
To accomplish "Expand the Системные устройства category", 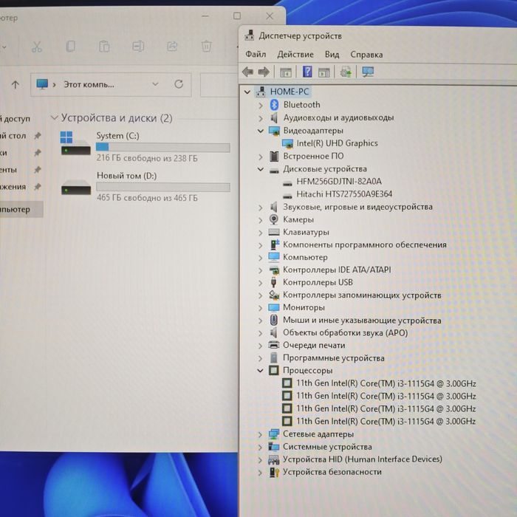I will 260,447.
